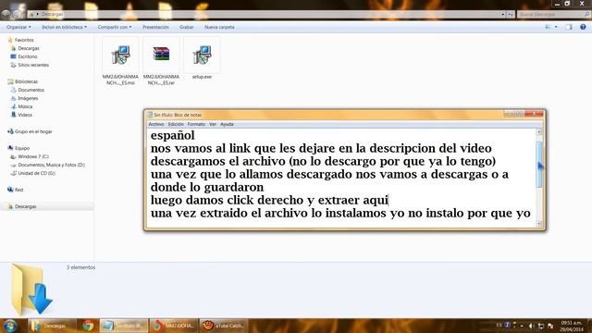Click the Notepad icon in its title bar

[x=150, y=115]
